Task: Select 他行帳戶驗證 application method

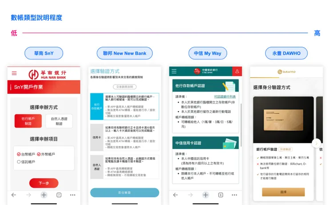Action: click(x=28, y=121)
